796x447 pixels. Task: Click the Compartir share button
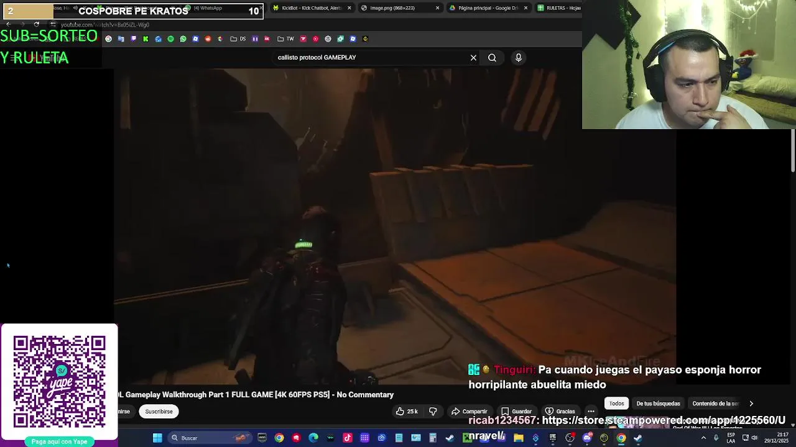[x=470, y=411]
